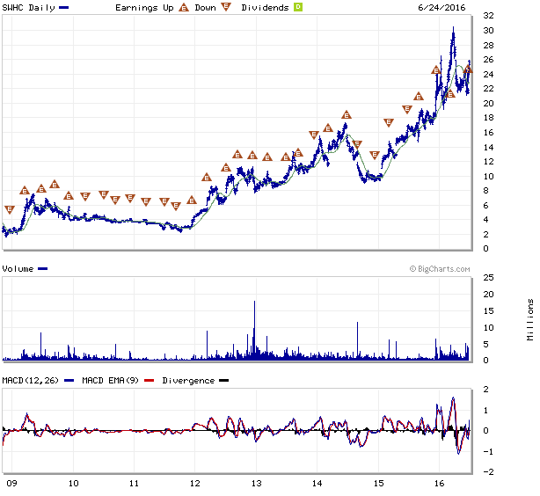The width and height of the screenshot is (540, 496).
Task: Select the 13 year label on time axis
Action: click(256, 483)
